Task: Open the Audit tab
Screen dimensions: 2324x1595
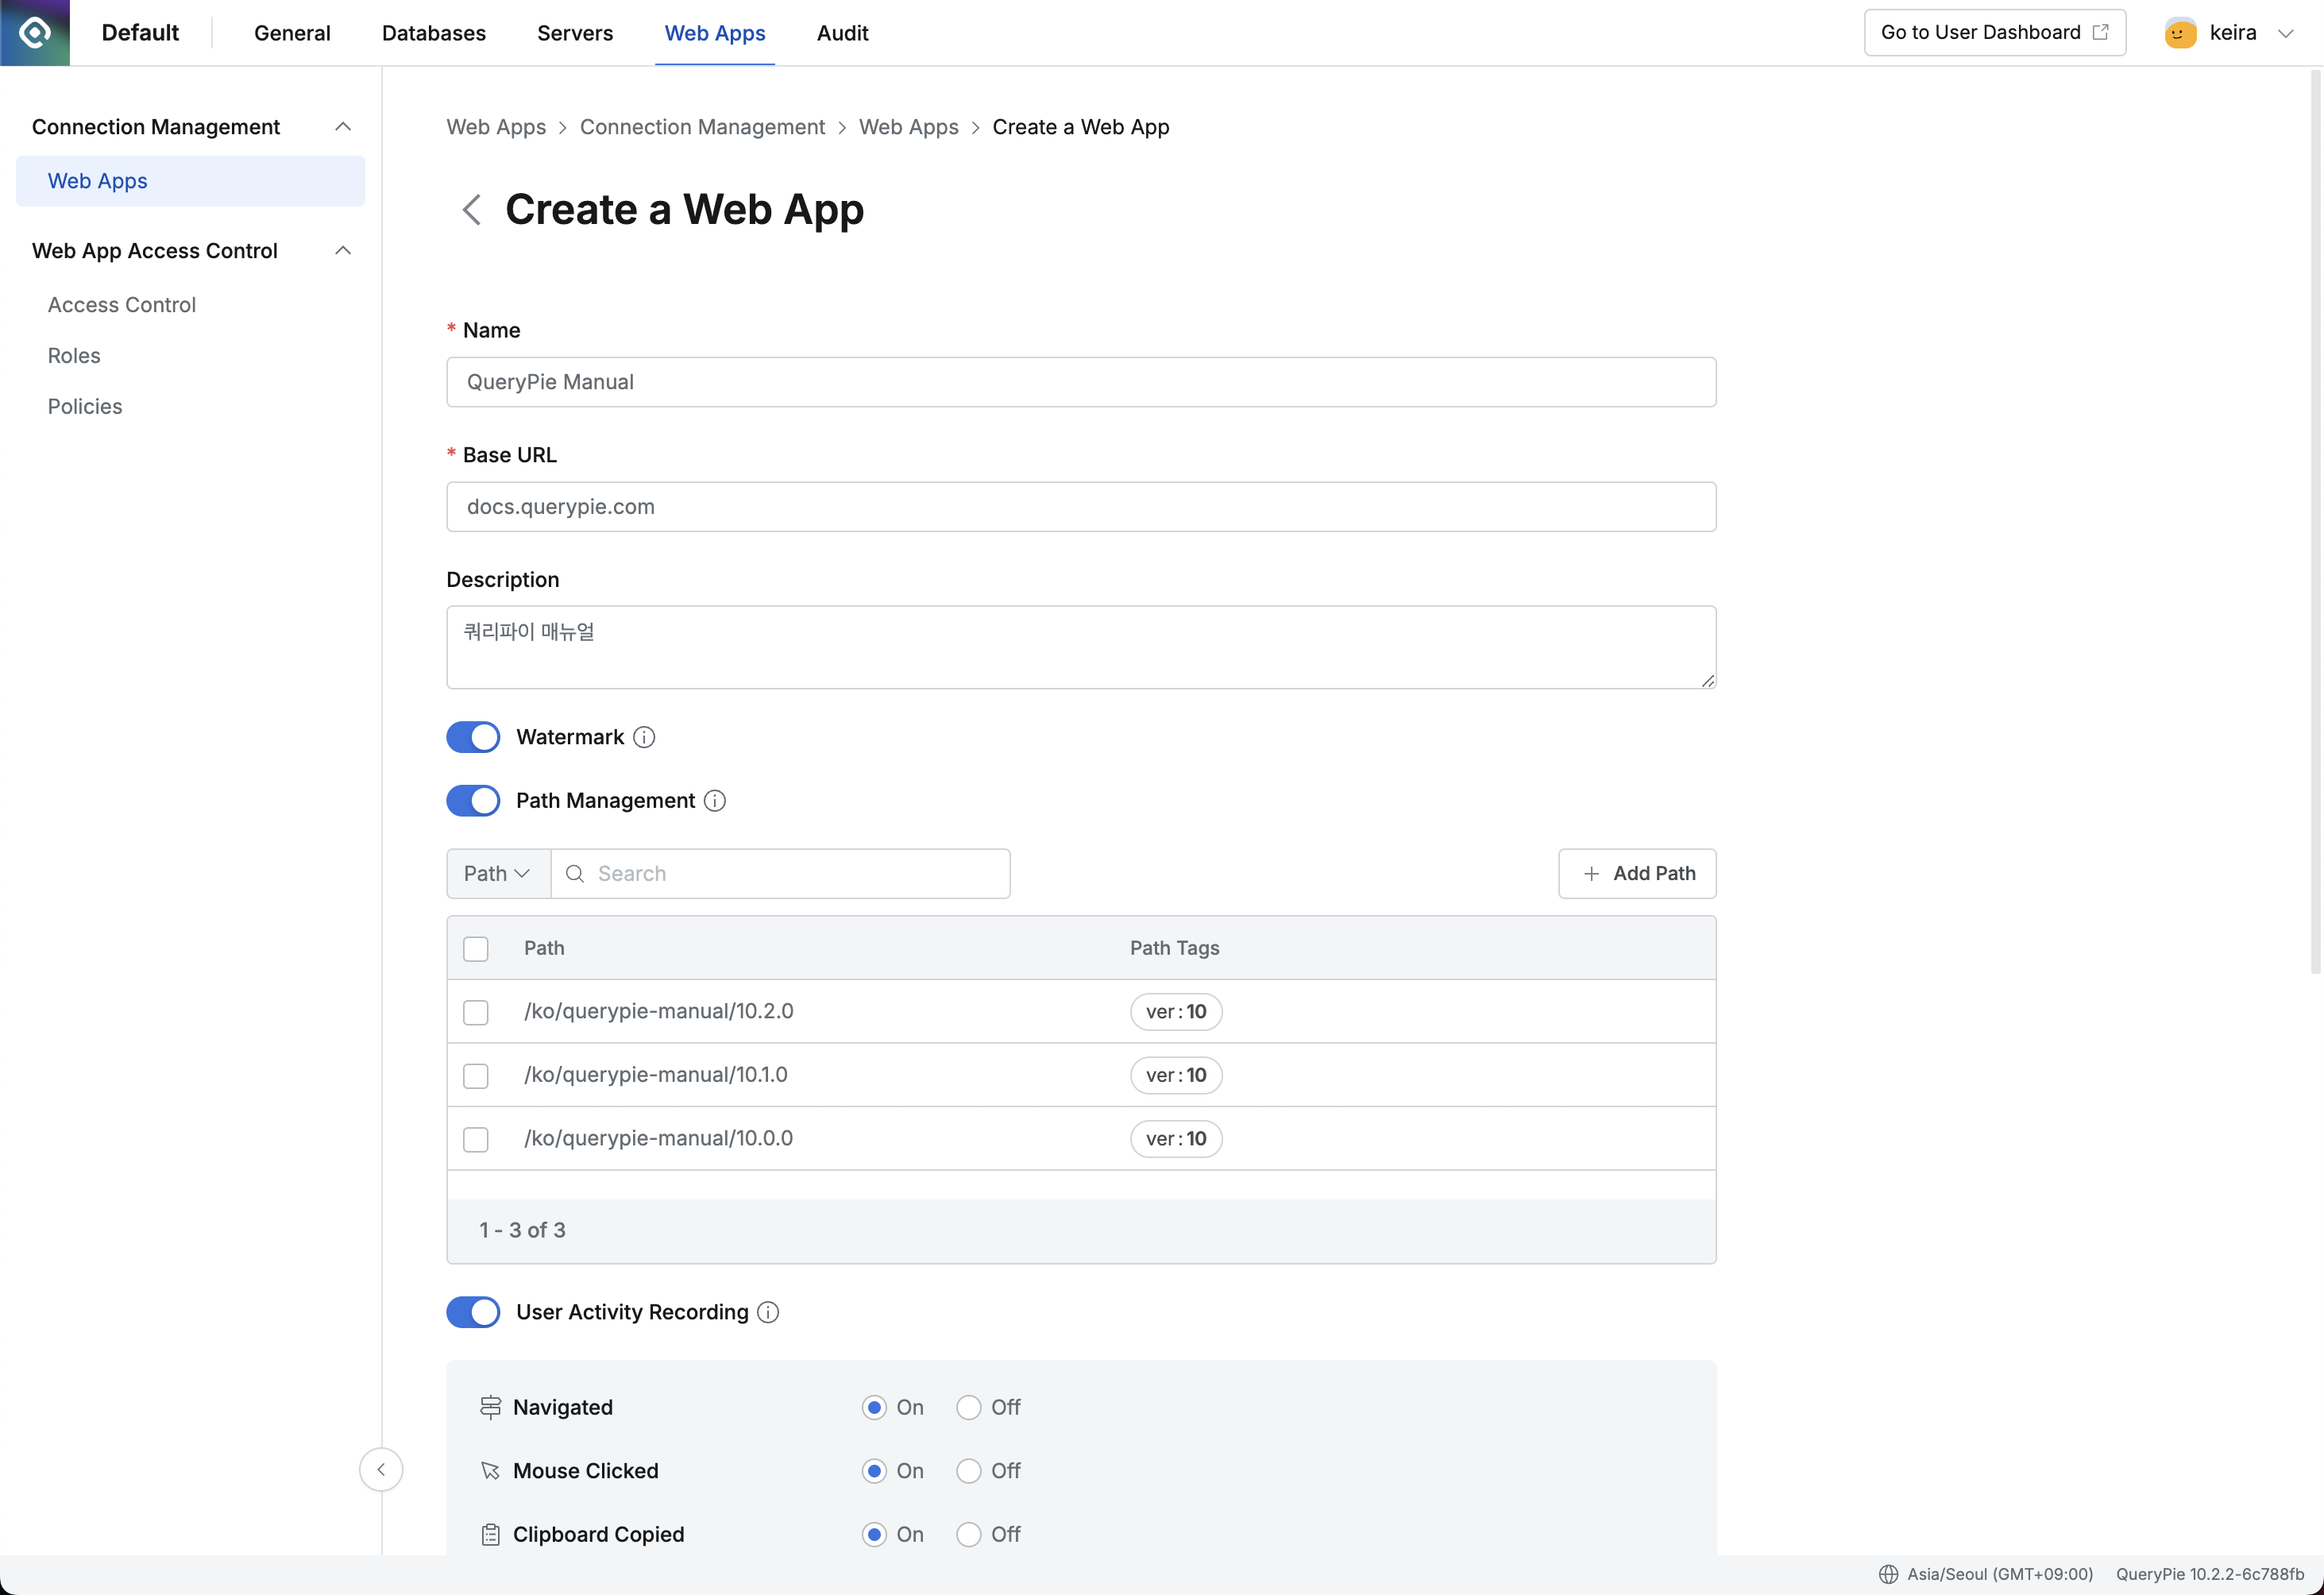Action: tap(842, 33)
